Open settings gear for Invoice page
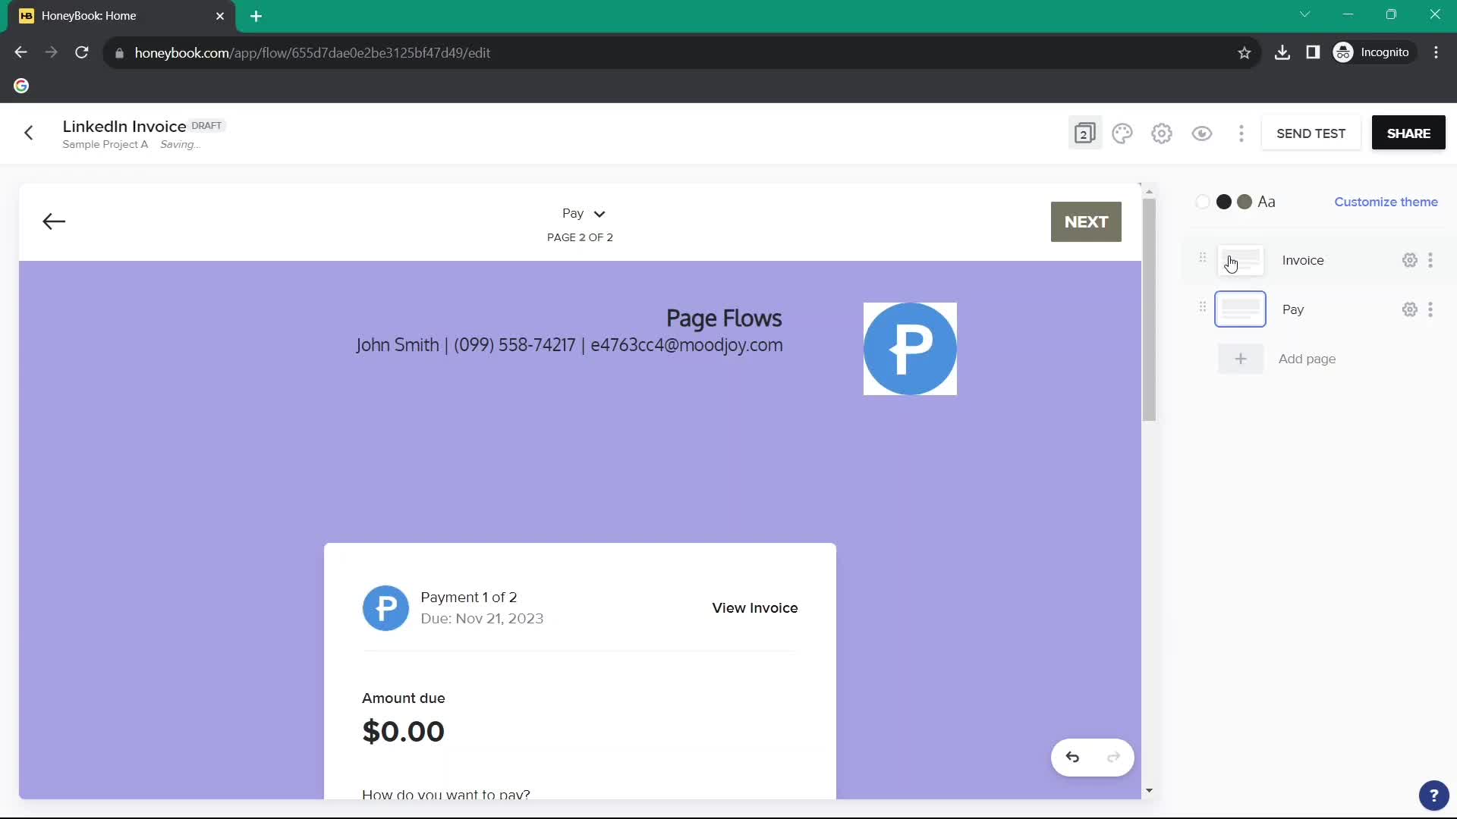This screenshot has width=1457, height=819. [x=1410, y=260]
